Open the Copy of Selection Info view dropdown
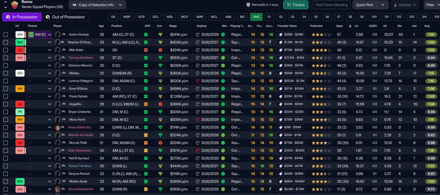The width and height of the screenshot is (440, 195). (97, 5)
